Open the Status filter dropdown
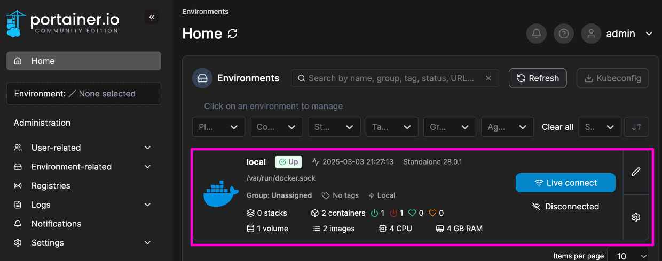Screen dimensions: 662x261 (334, 127)
